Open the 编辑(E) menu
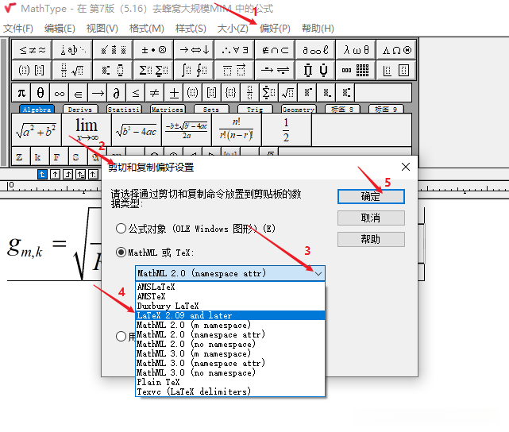This screenshot has width=509, height=432. coord(60,29)
